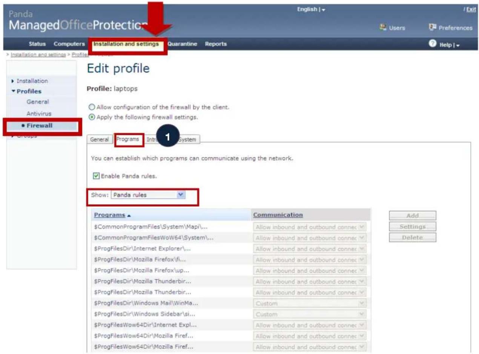Open Custom dropdown for Windows Sidebar row
Viewport: 479px width, 354px height.
[x=309, y=314]
